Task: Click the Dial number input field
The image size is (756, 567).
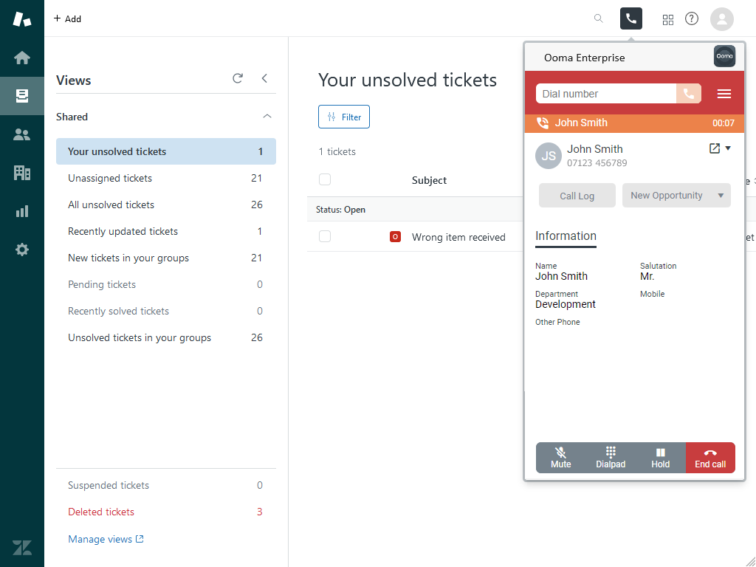Action: tap(605, 93)
